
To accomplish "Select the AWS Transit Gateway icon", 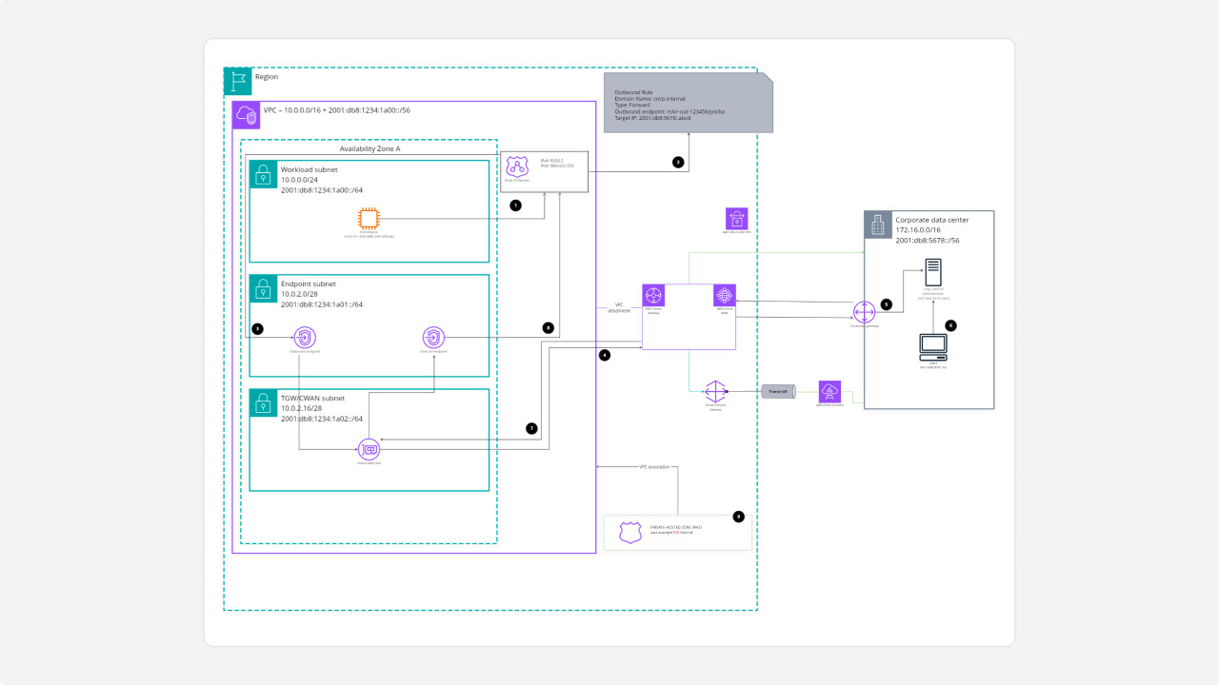I will click(653, 295).
